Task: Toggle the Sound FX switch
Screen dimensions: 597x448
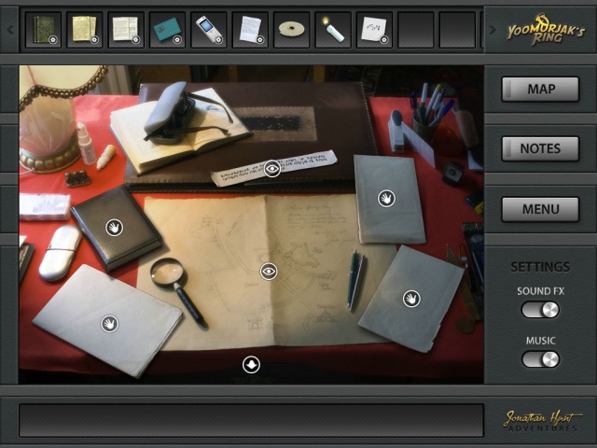Action: pos(540,310)
